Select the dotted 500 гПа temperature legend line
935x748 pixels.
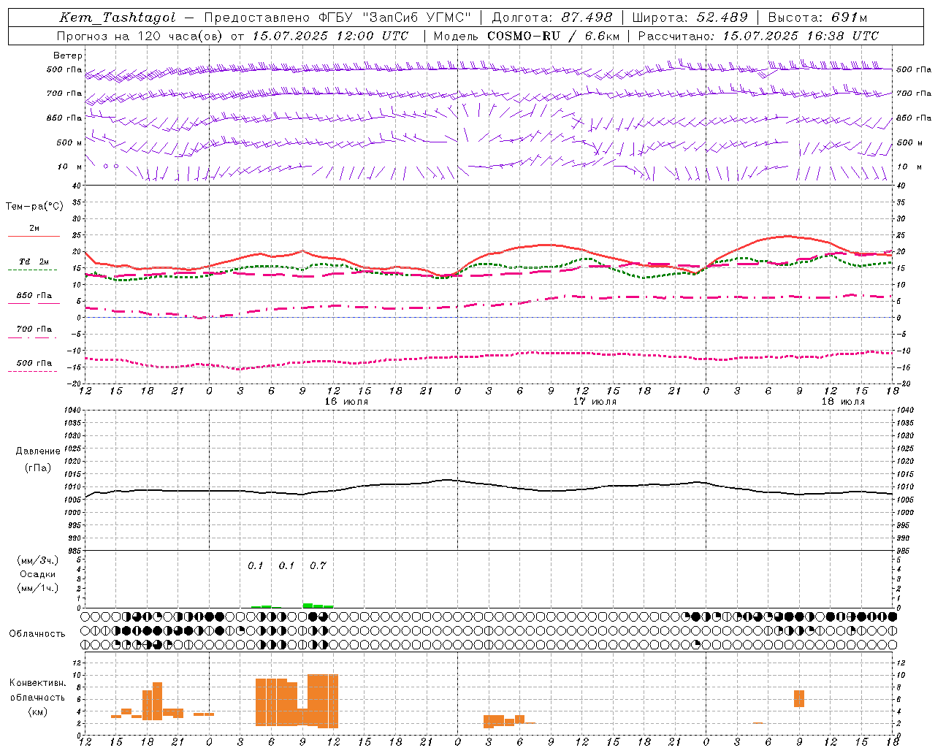(32, 371)
